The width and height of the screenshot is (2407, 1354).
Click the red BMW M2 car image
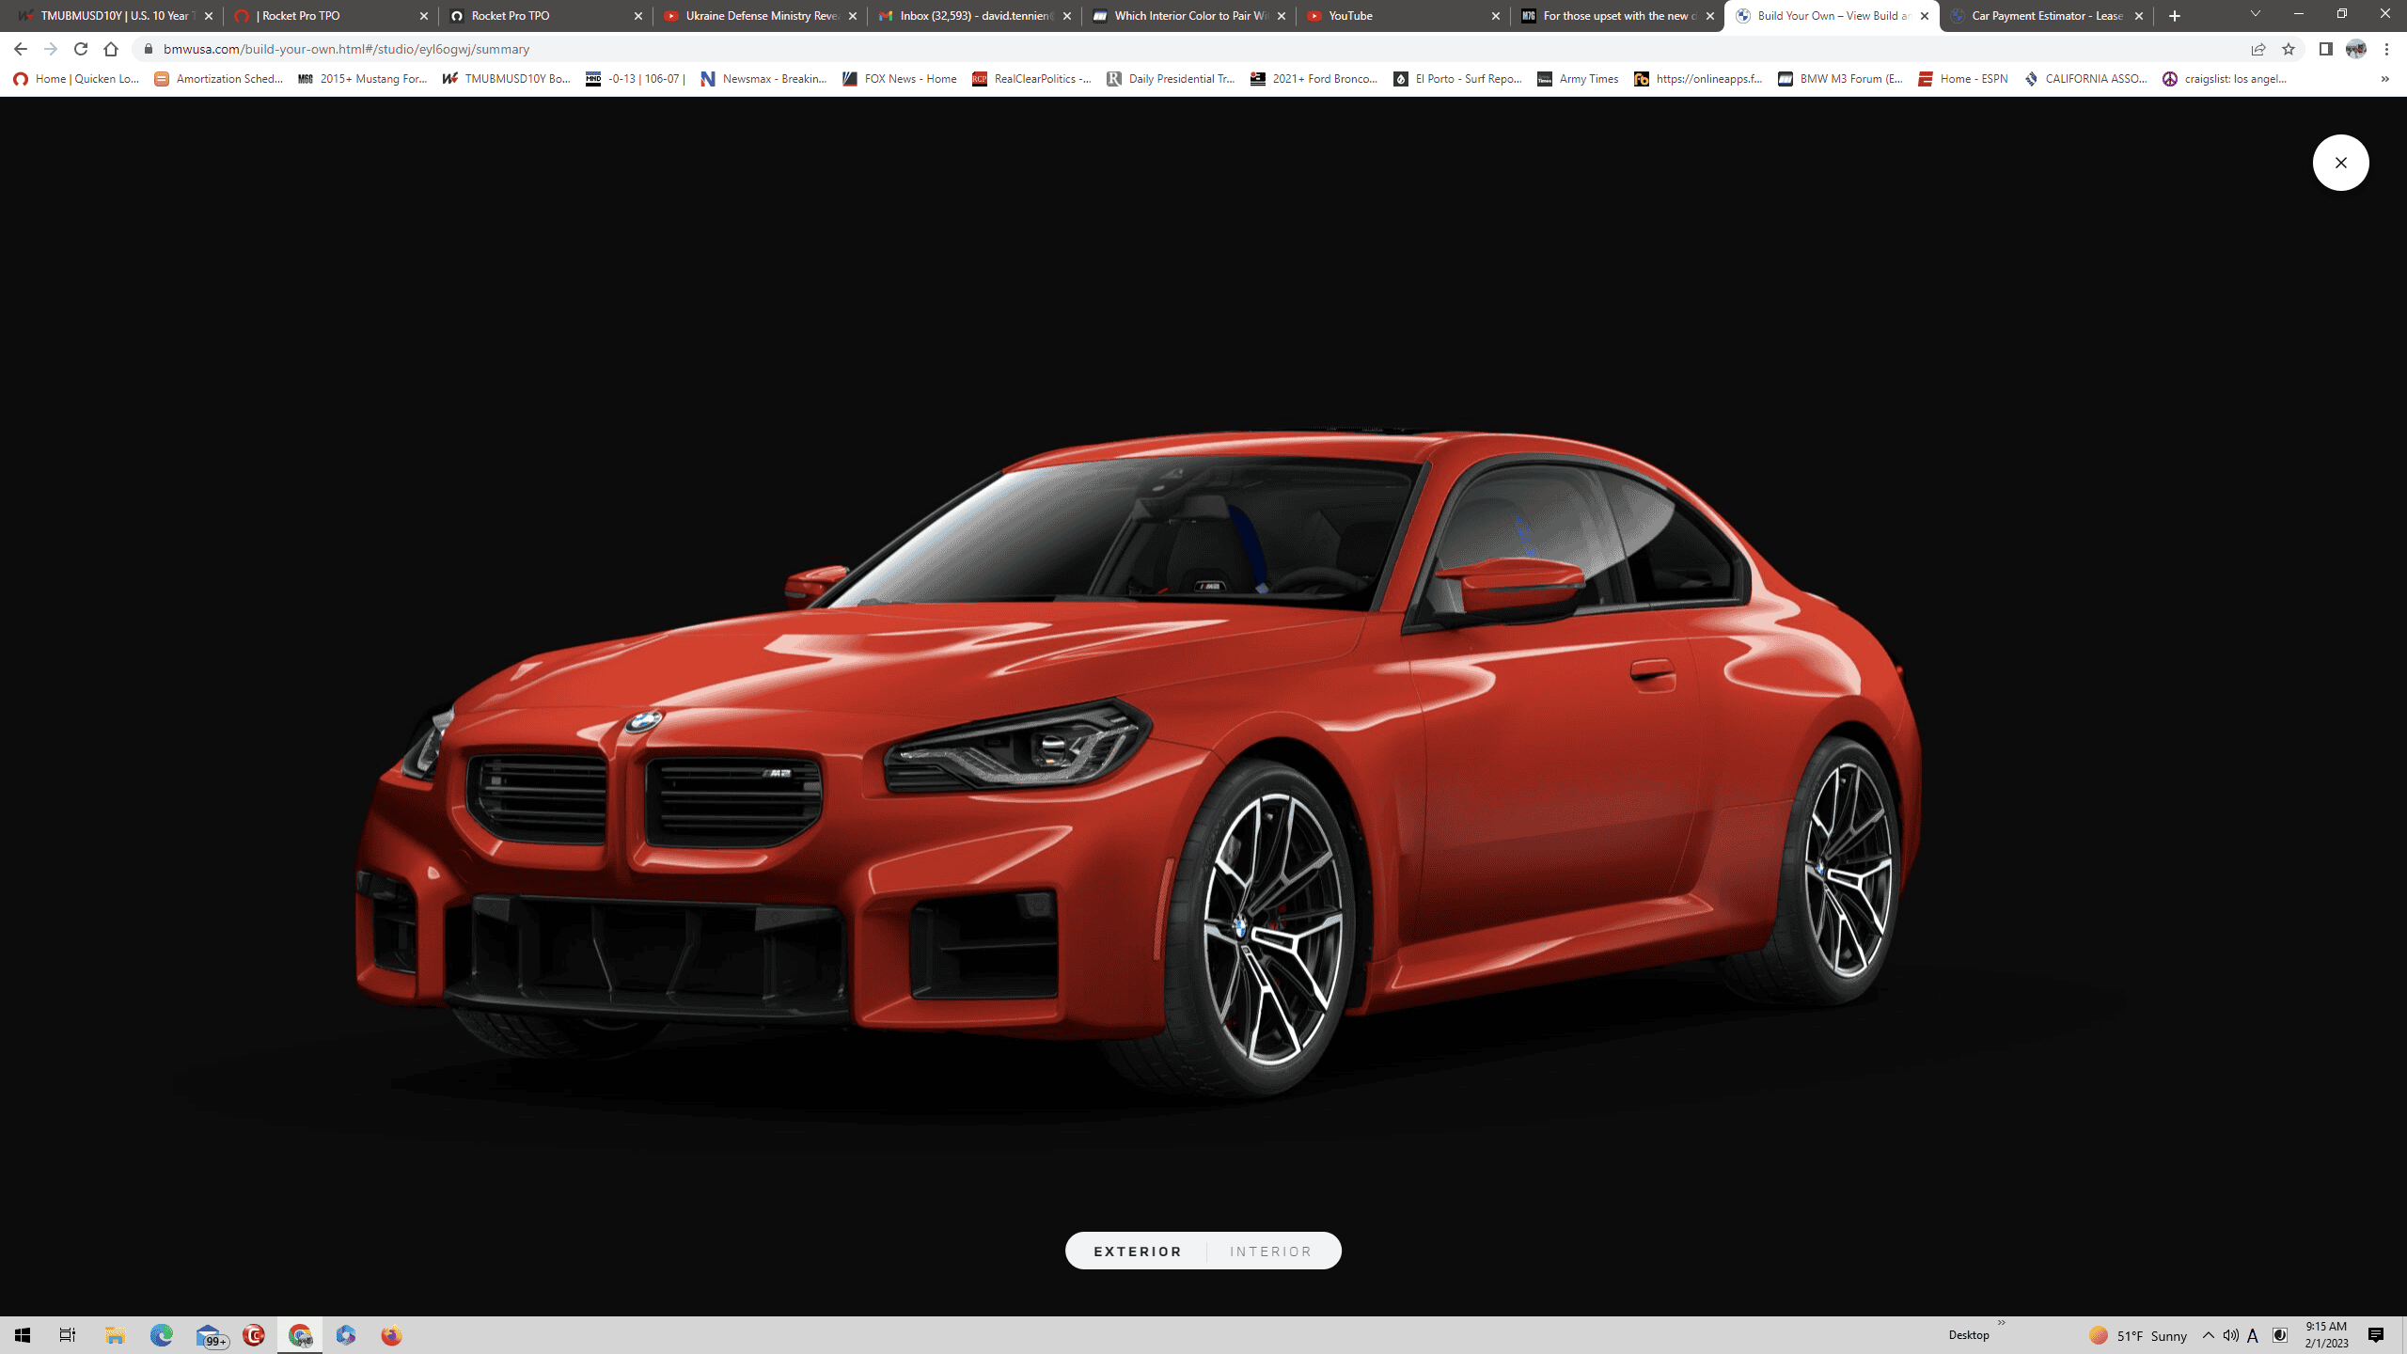tap(1138, 762)
